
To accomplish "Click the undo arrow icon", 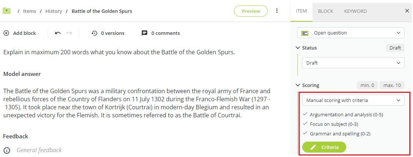I will point(58,33).
